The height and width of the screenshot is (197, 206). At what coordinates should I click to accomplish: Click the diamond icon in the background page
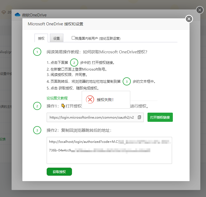click(x=4, y=12)
